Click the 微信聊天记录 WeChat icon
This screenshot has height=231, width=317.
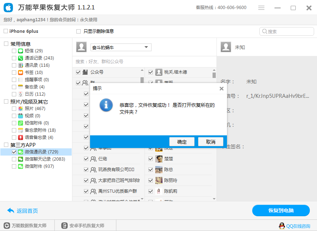coord(21,159)
